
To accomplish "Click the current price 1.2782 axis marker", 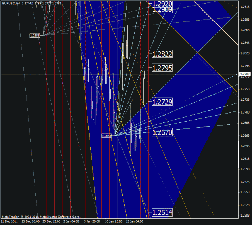I will pyautogui.click(x=245, y=74).
